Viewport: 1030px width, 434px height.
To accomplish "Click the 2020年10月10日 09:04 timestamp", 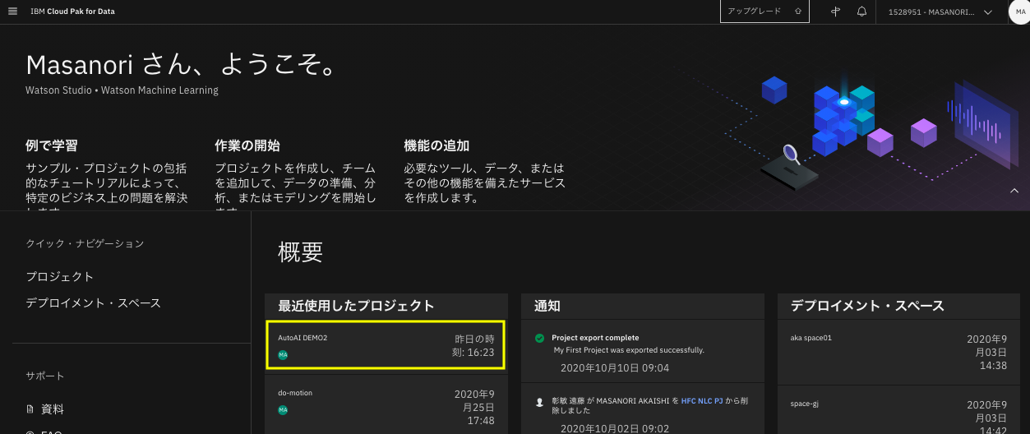I will click(x=615, y=367).
